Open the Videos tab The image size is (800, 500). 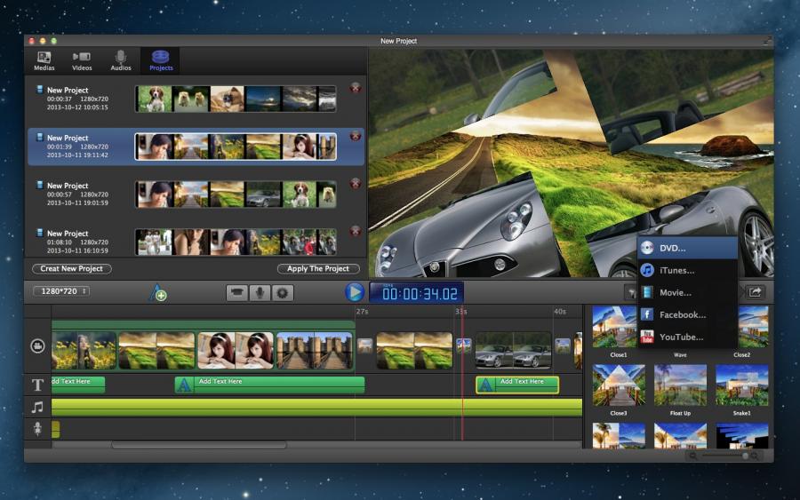click(x=82, y=60)
